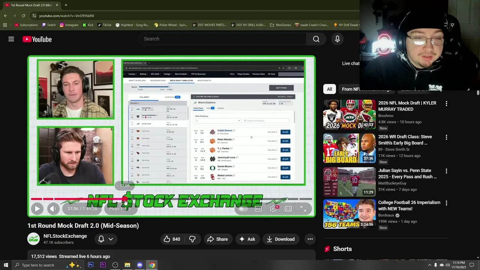Click the Broshmo channel name
The height and width of the screenshot is (270, 480).
click(386, 116)
